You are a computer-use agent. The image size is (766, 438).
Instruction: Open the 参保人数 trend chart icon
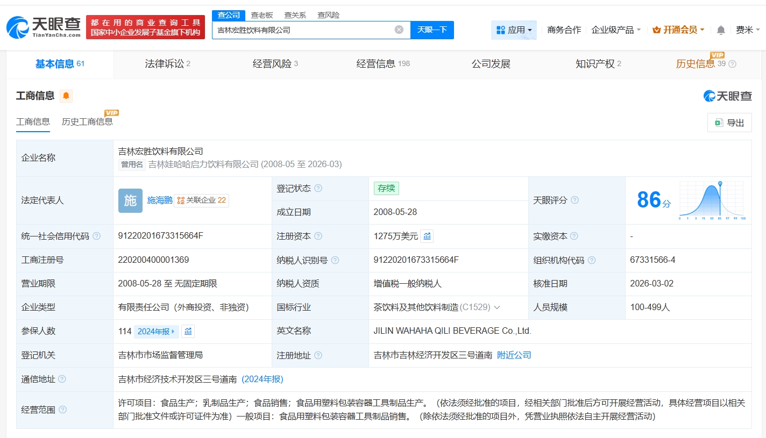pyautogui.click(x=188, y=331)
